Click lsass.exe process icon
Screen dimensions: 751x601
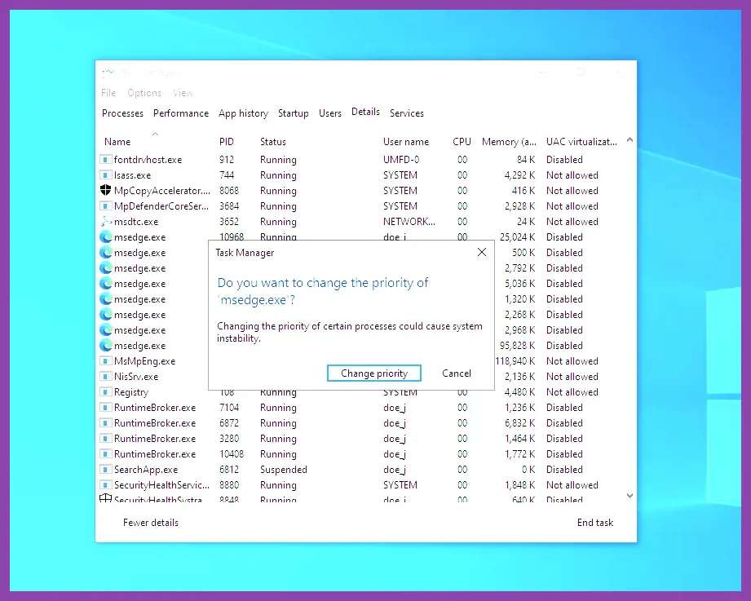coord(105,175)
